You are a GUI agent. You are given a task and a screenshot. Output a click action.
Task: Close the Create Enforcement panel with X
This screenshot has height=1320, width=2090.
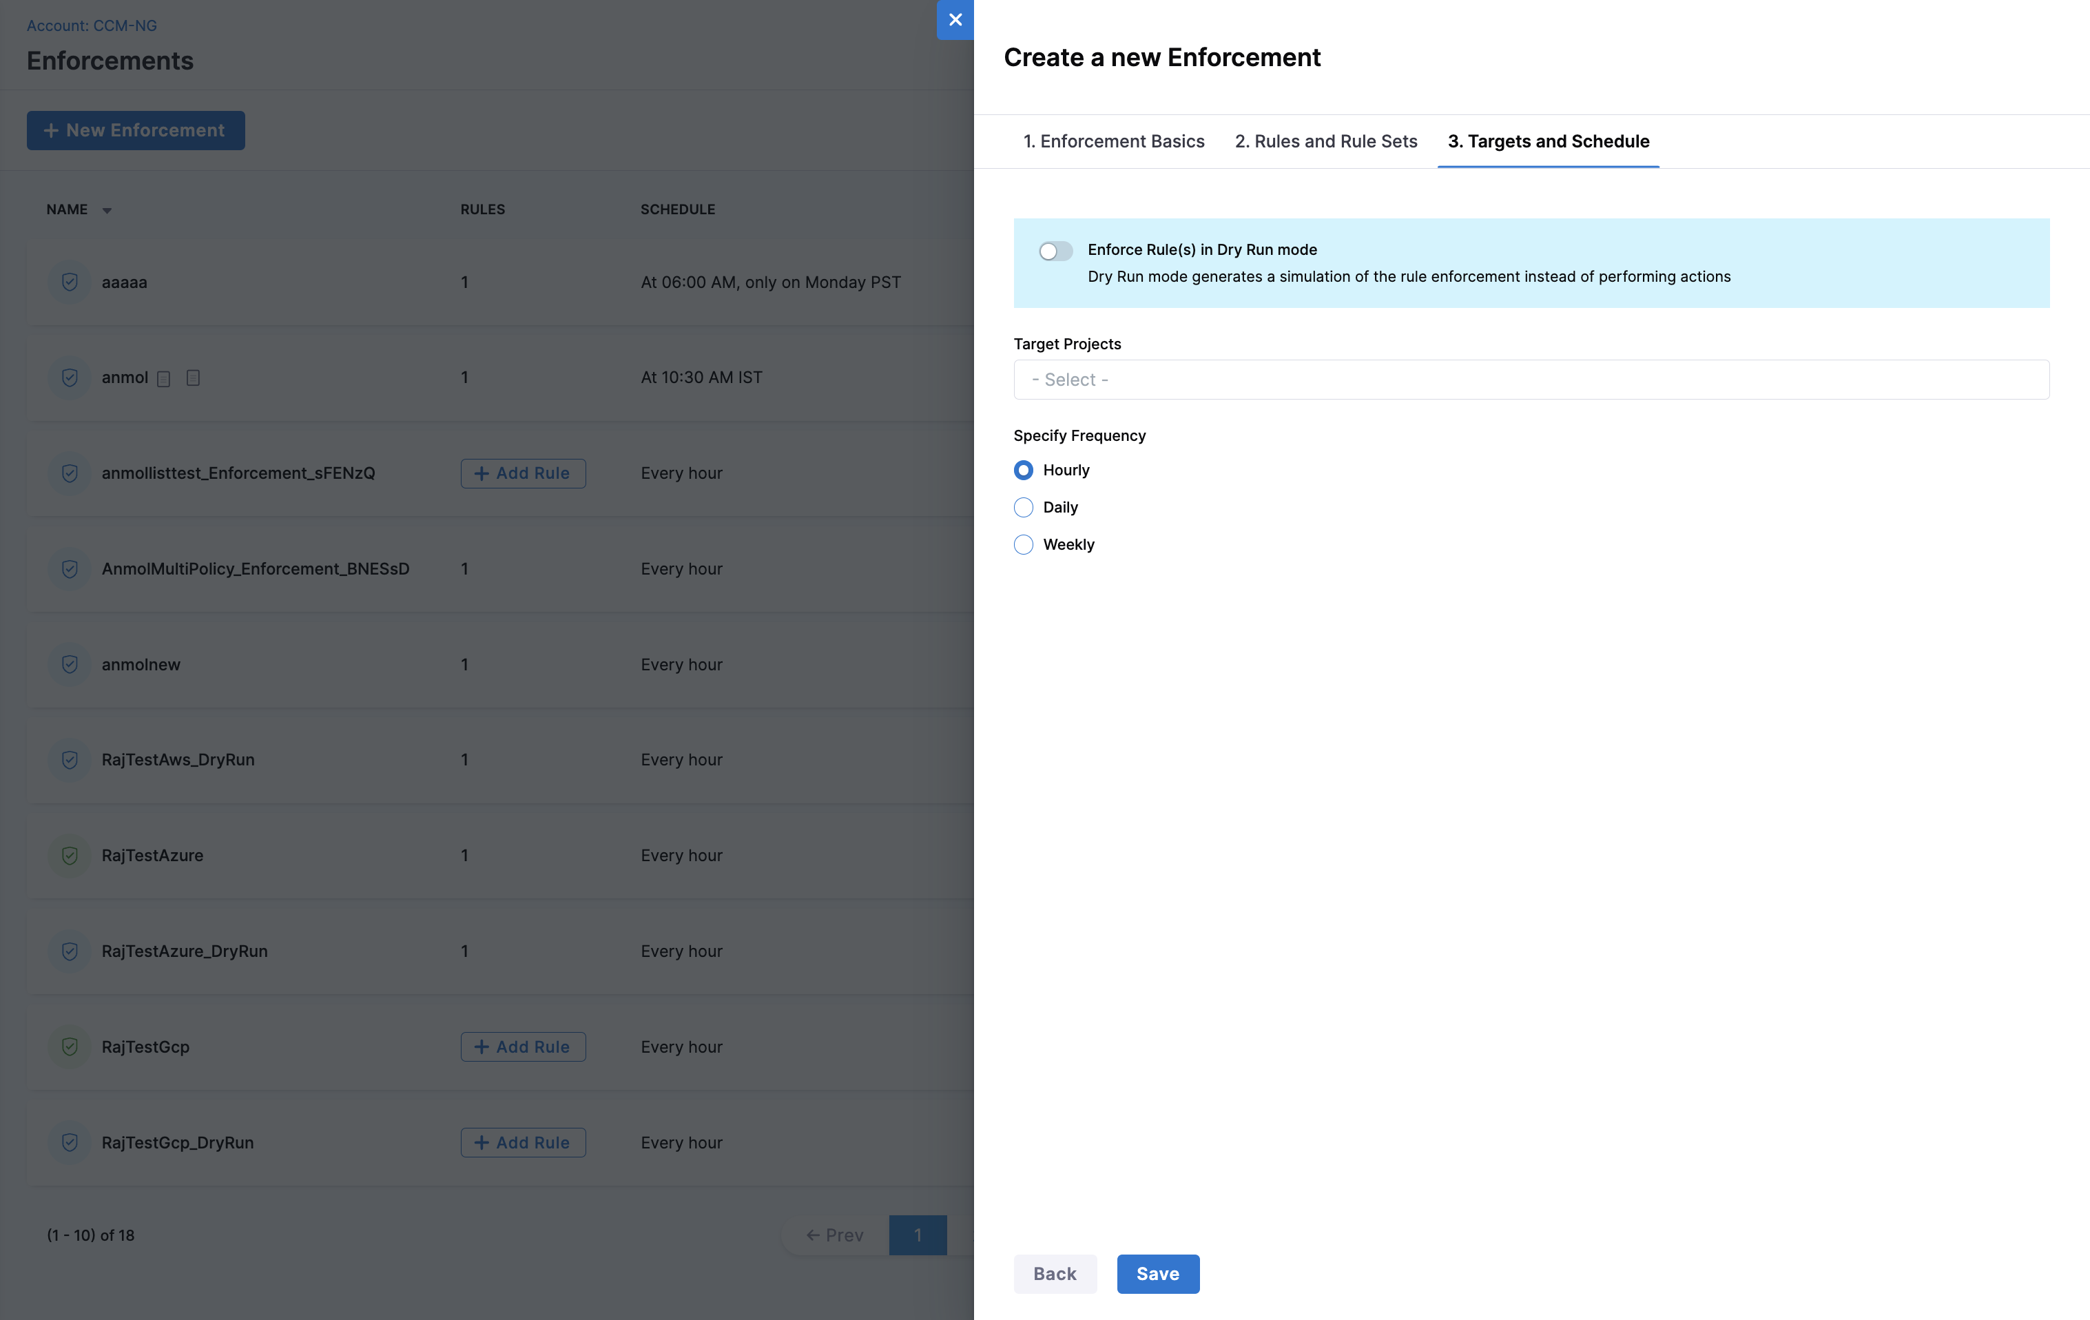(955, 19)
